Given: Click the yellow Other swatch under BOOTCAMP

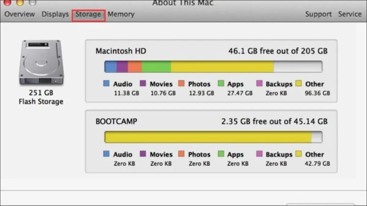Looking at the screenshot, I should (x=299, y=154).
